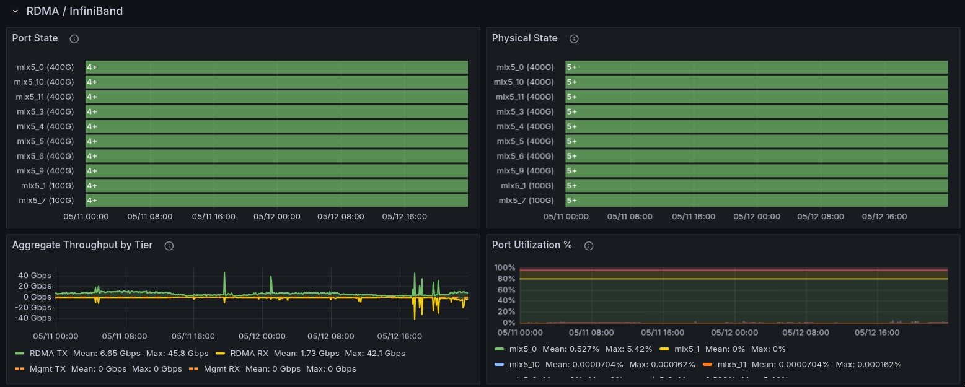
Task: Click the RDMA RX 'Mean: 1.73 Gbps' value
Action: pos(307,354)
